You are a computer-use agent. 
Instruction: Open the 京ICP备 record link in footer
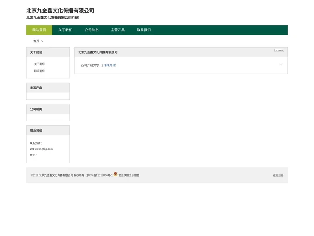99,175
